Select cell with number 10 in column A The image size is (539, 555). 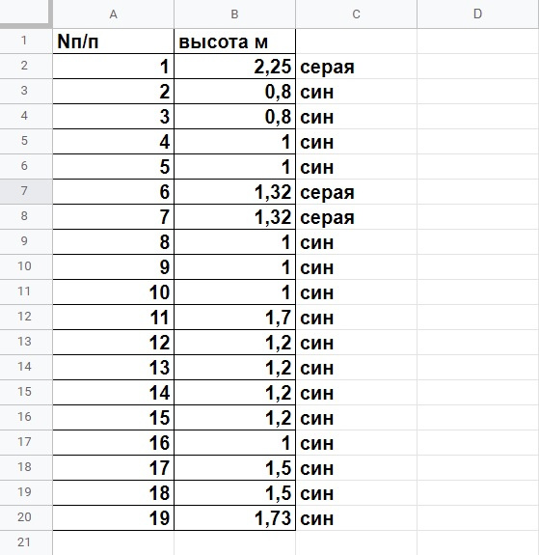[113, 292]
